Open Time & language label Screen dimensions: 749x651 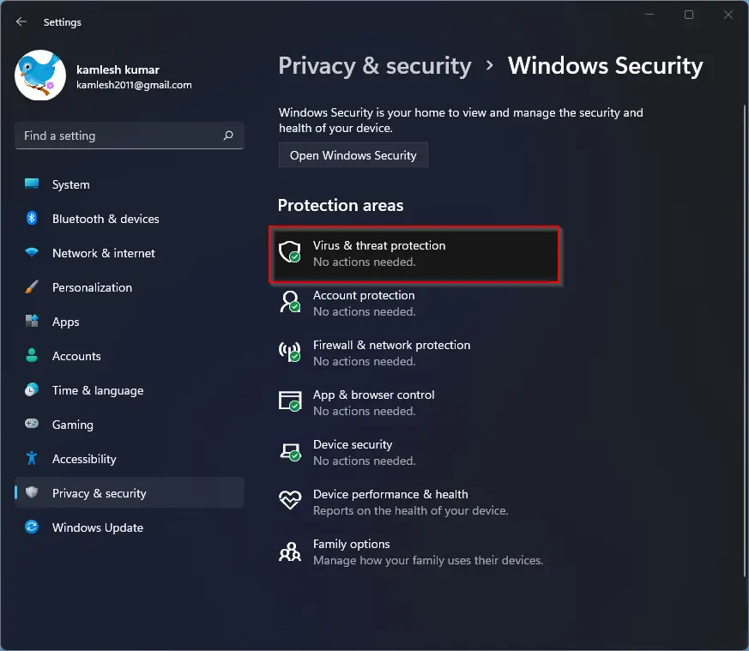(98, 391)
